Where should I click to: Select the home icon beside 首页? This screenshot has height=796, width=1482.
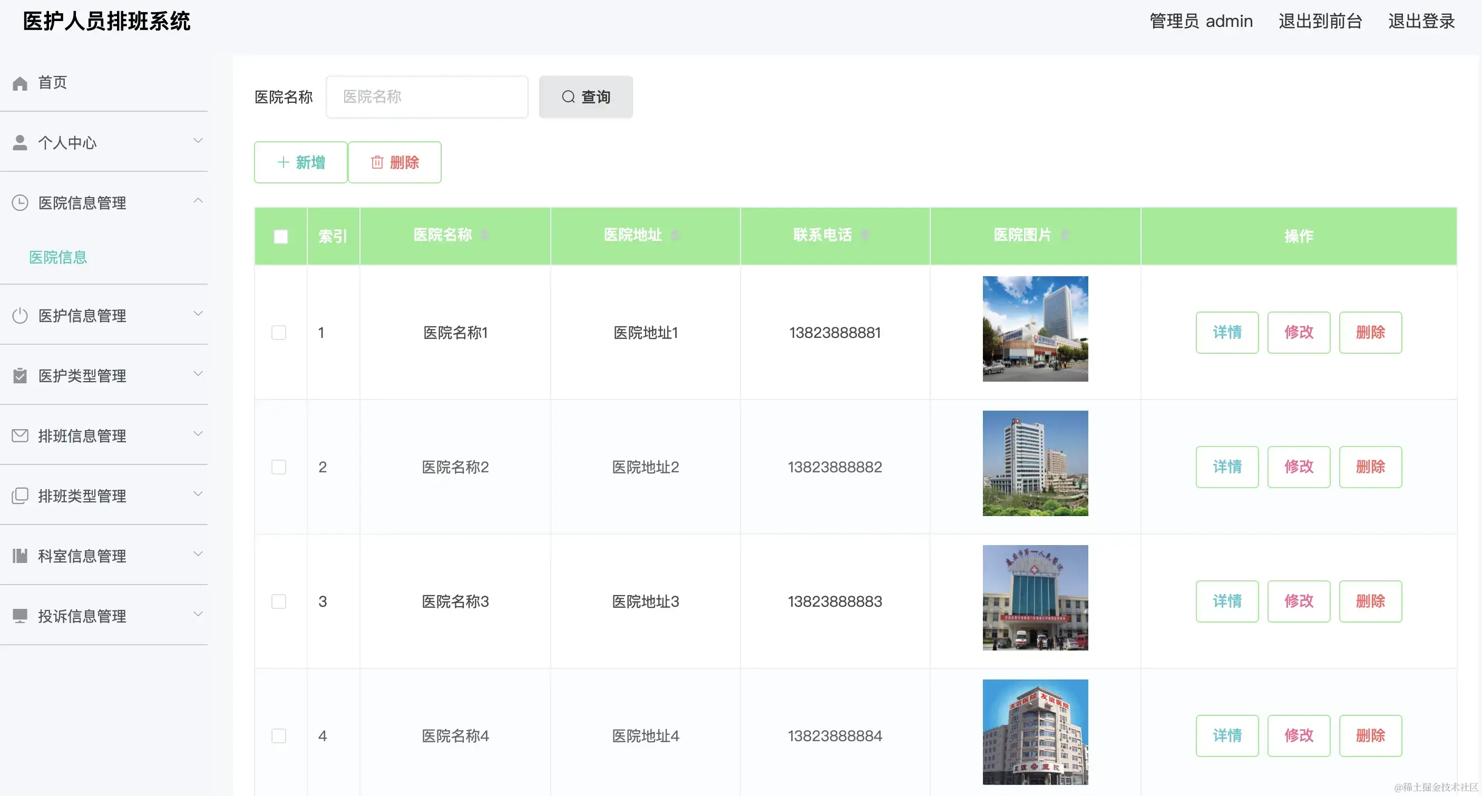[20, 82]
